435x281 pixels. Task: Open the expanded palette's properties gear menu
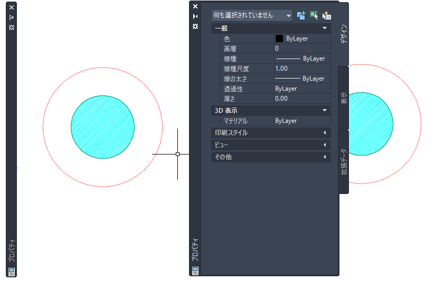pos(195,26)
